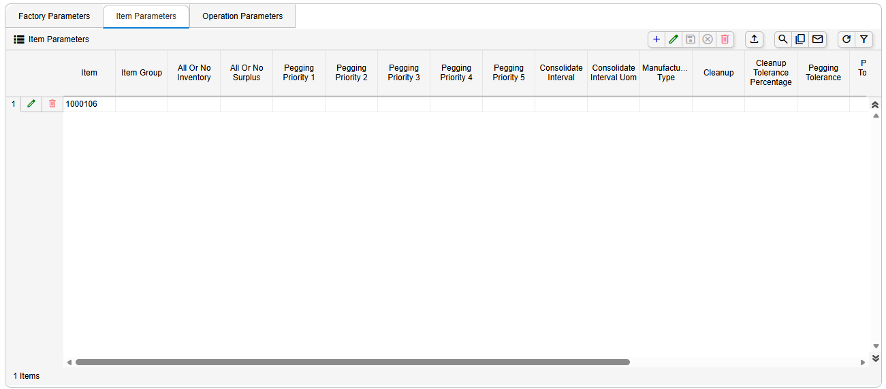Refresh the Item Parameters grid
This screenshot has width=886, height=389.
click(847, 39)
